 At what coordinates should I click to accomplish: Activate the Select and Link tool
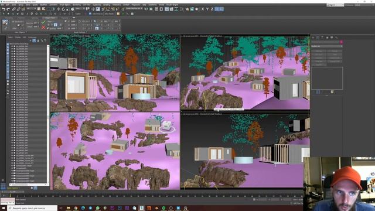(x=13, y=9)
